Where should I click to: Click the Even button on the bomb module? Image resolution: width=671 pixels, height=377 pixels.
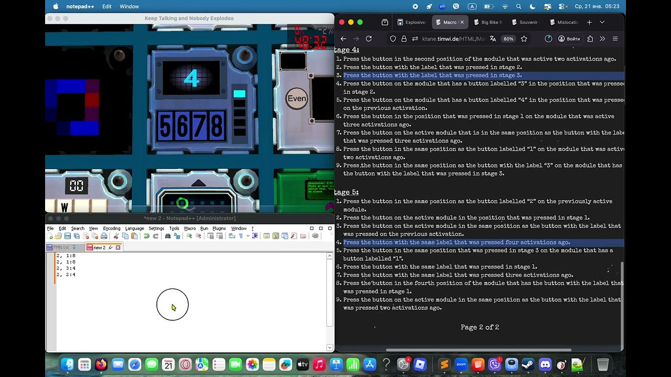click(x=297, y=98)
